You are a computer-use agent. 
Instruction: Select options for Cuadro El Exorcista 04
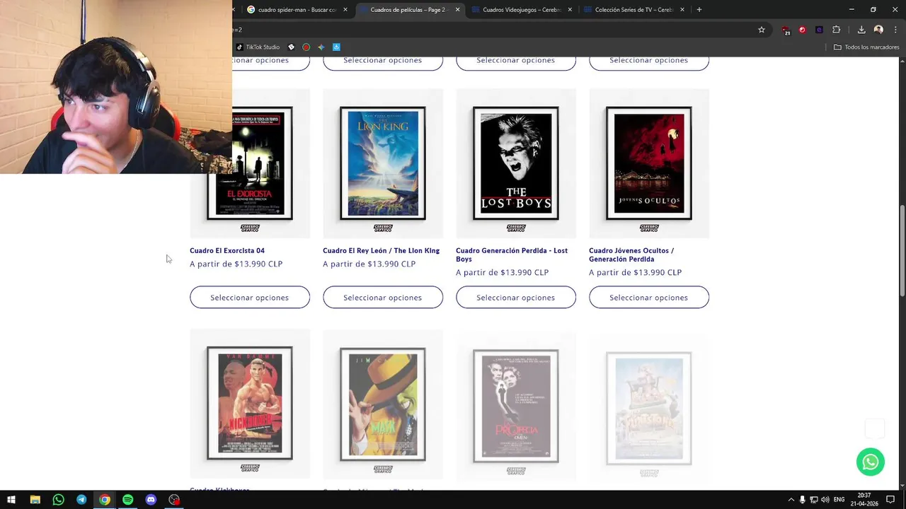coord(250,298)
